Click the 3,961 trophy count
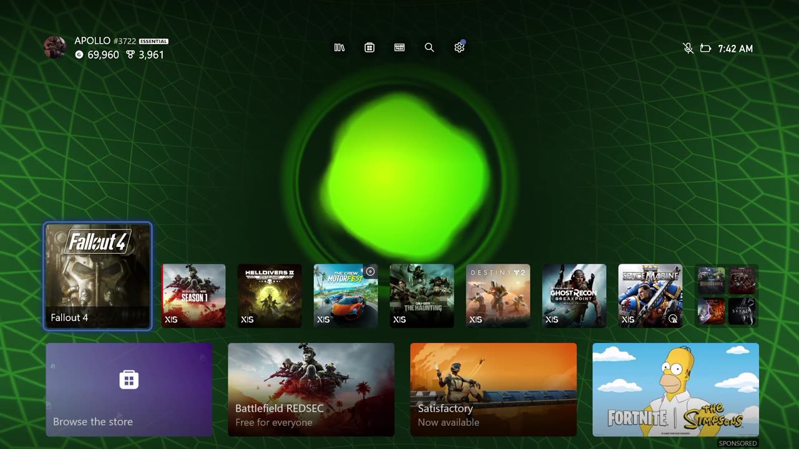Viewport: 799px width, 449px height. 151,55
